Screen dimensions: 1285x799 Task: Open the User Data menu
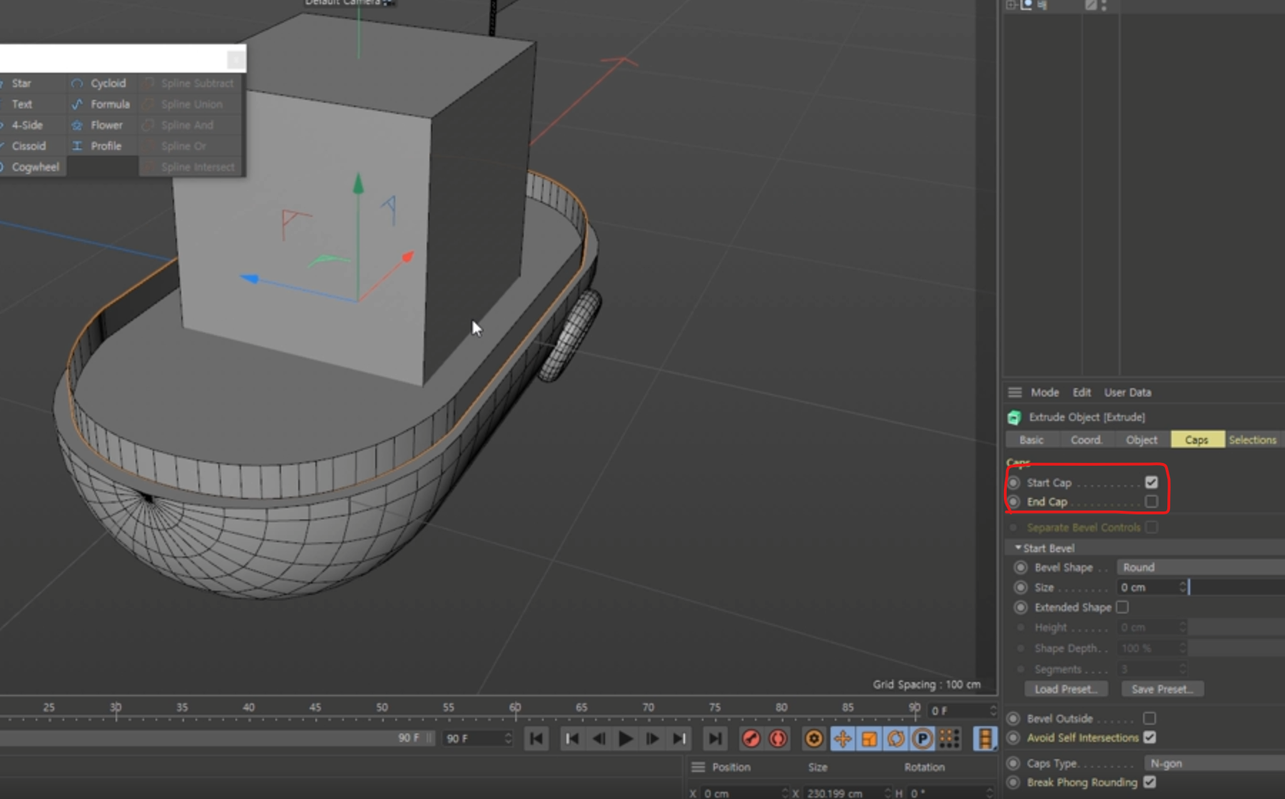click(x=1127, y=392)
